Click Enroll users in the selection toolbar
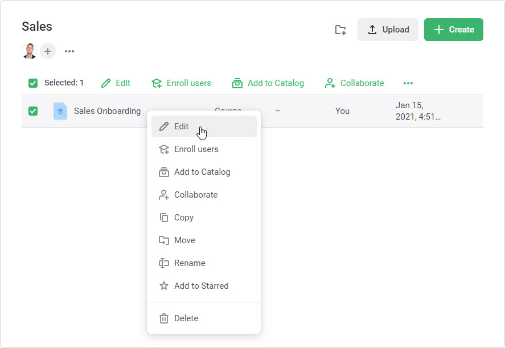The width and height of the screenshot is (505, 348). point(181,83)
